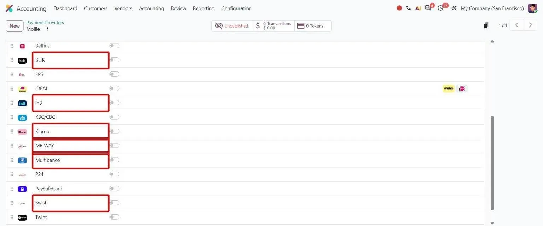Enable the in3 payment method toggle
The image size is (543, 226).
114,103
